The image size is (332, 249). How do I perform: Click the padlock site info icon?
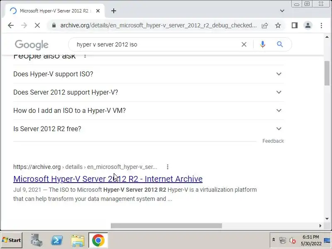pos(54,25)
